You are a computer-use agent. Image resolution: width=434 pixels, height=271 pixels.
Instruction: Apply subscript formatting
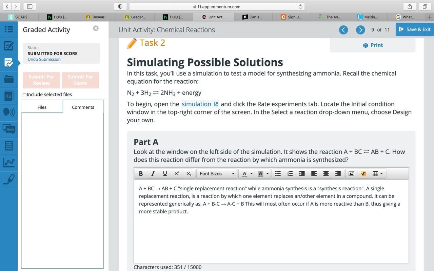coord(189,173)
